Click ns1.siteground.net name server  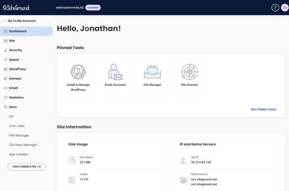204,179
